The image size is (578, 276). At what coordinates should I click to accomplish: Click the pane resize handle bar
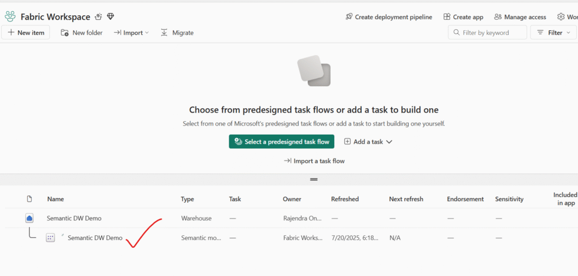click(x=314, y=180)
